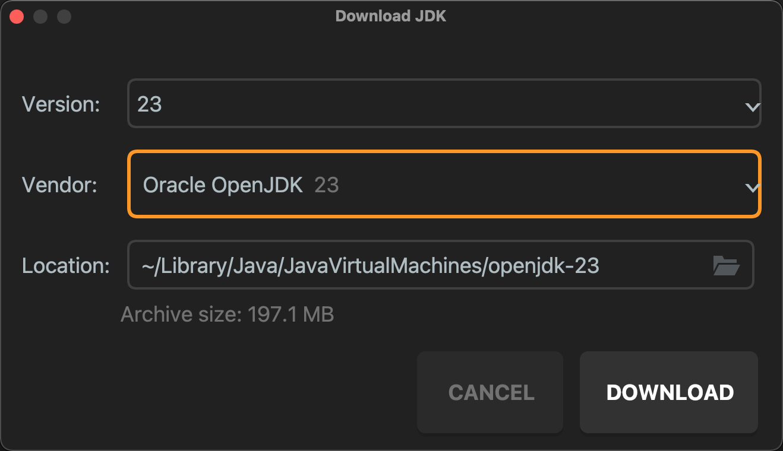This screenshot has height=451, width=783.
Task: Start the download with the DOWNLOAD button
Action: tap(669, 392)
